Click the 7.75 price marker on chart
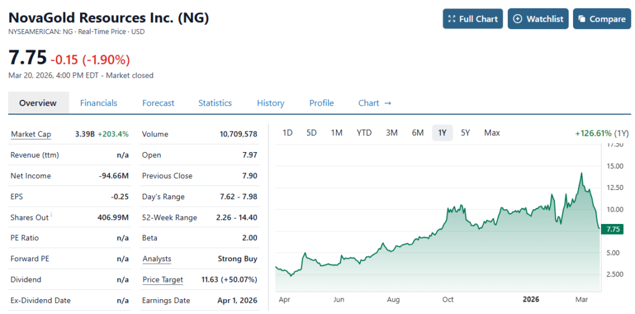The width and height of the screenshot is (635, 314). [x=613, y=230]
